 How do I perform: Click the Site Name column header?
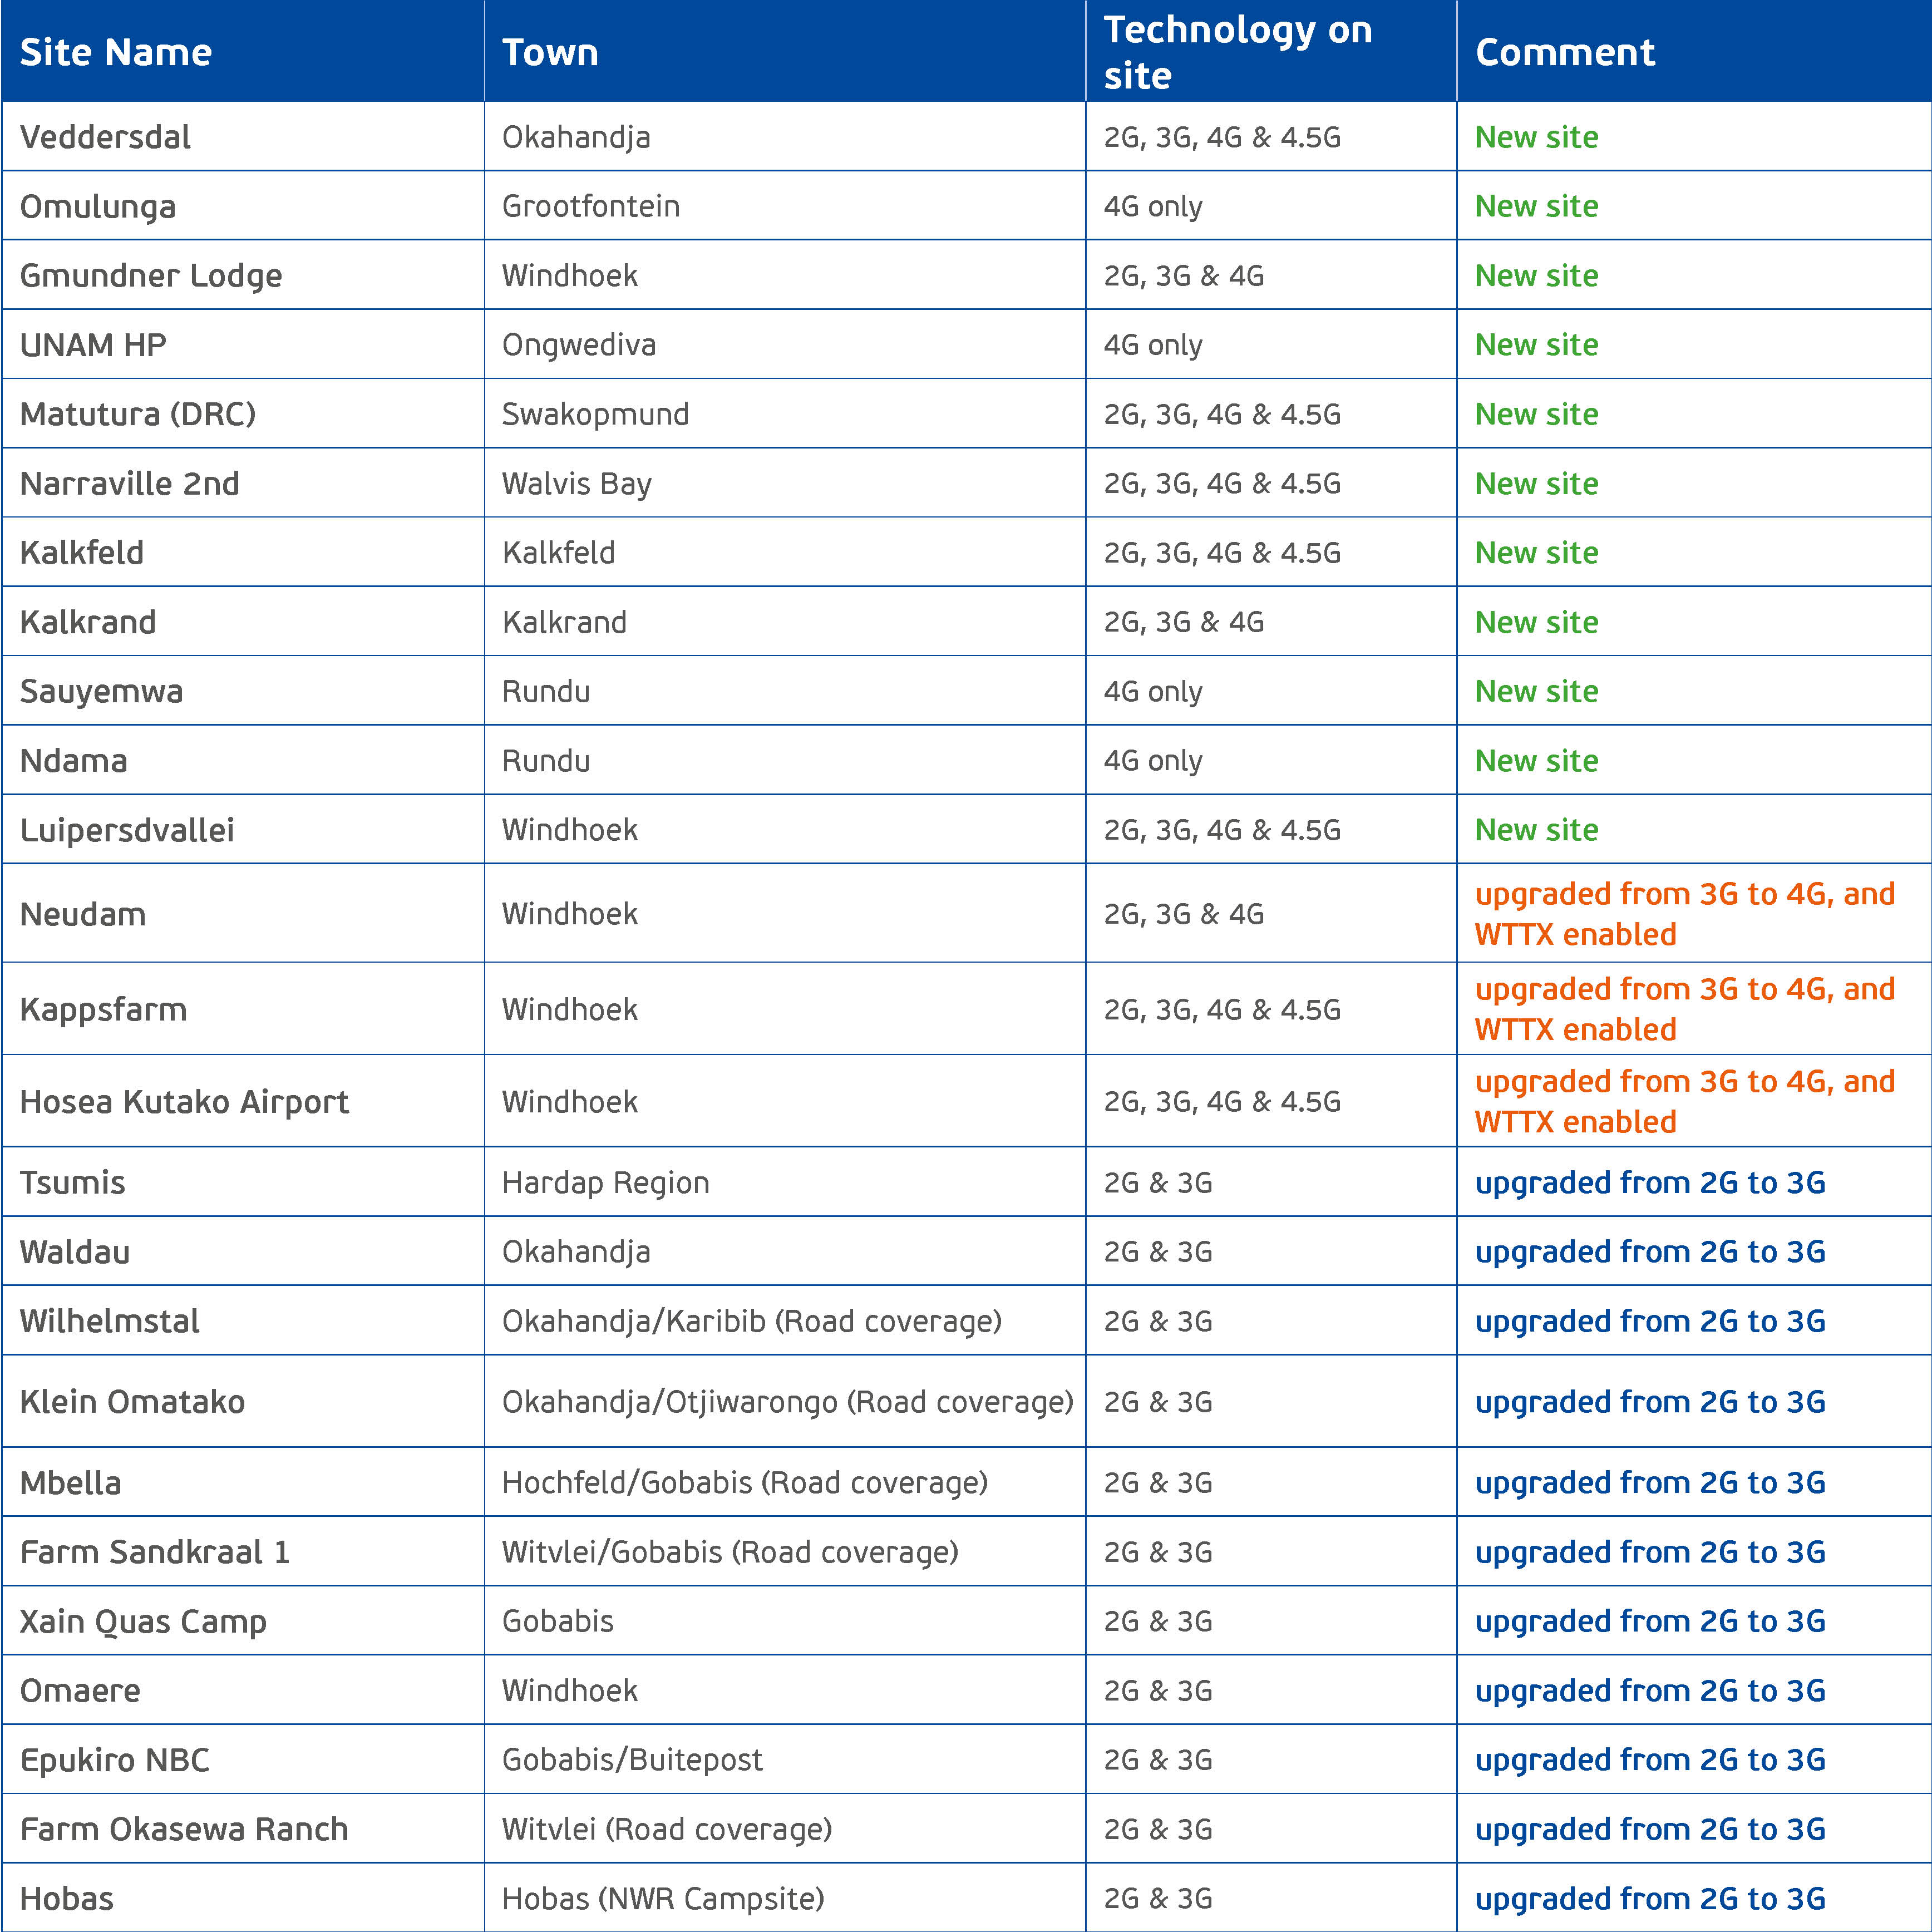[x=116, y=52]
